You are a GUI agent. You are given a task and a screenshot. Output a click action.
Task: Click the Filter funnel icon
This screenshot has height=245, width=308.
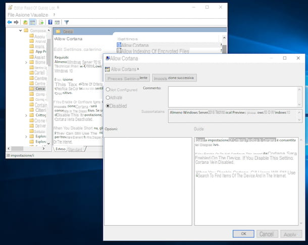[67, 22]
